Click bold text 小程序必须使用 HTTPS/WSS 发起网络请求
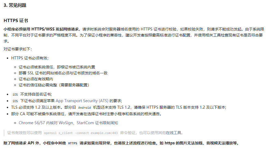279x152 pixels. click(x=41, y=29)
